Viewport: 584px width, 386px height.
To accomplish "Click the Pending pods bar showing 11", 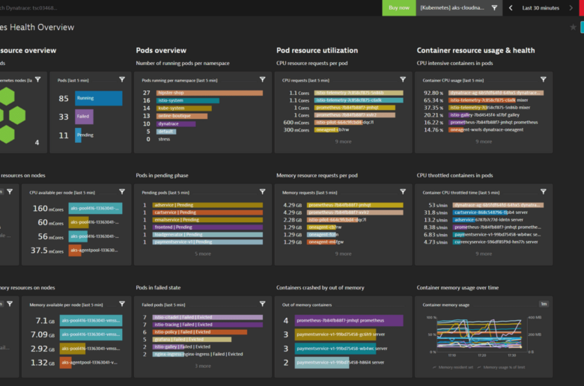I will pyautogui.click(x=78, y=135).
